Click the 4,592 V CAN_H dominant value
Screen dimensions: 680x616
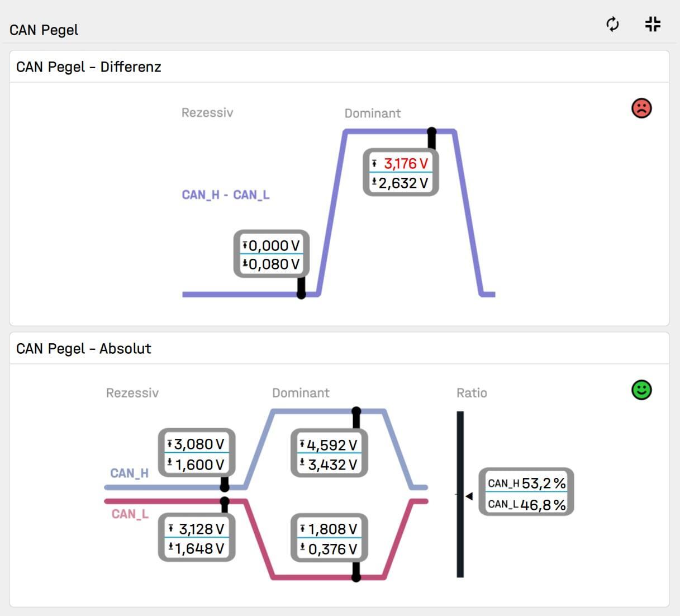point(331,445)
